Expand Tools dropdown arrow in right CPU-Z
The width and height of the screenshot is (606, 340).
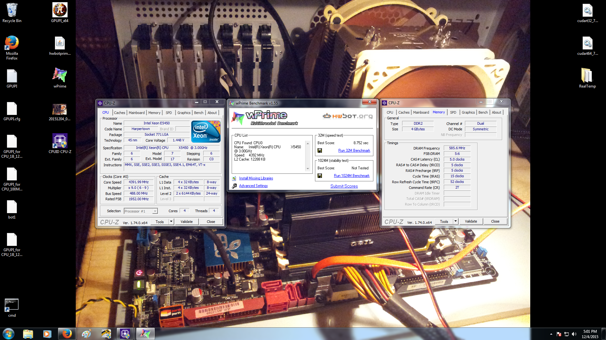[455, 221]
